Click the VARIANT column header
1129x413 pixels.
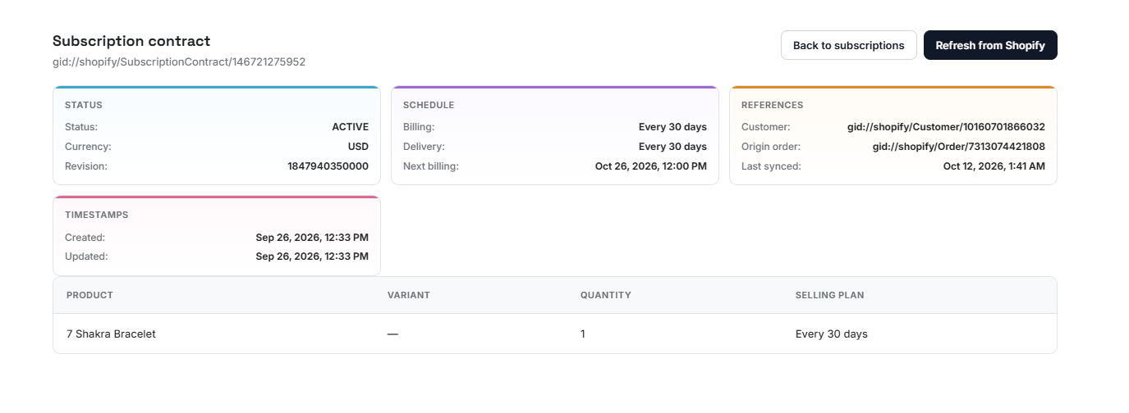[x=409, y=295]
